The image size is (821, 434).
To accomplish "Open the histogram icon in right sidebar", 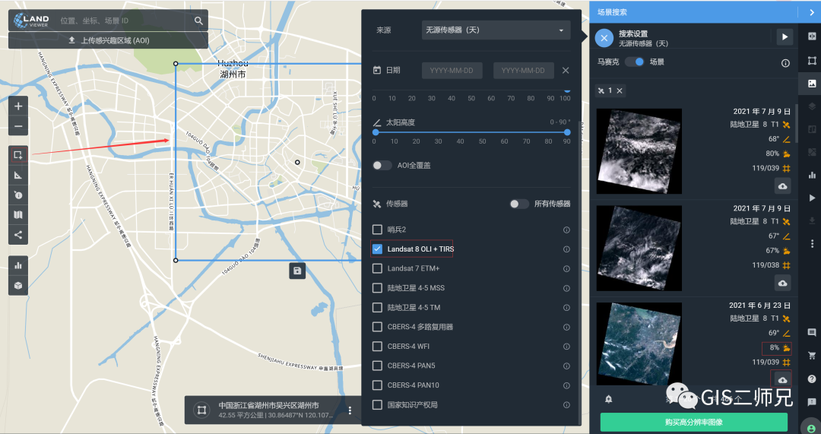I will [812, 175].
